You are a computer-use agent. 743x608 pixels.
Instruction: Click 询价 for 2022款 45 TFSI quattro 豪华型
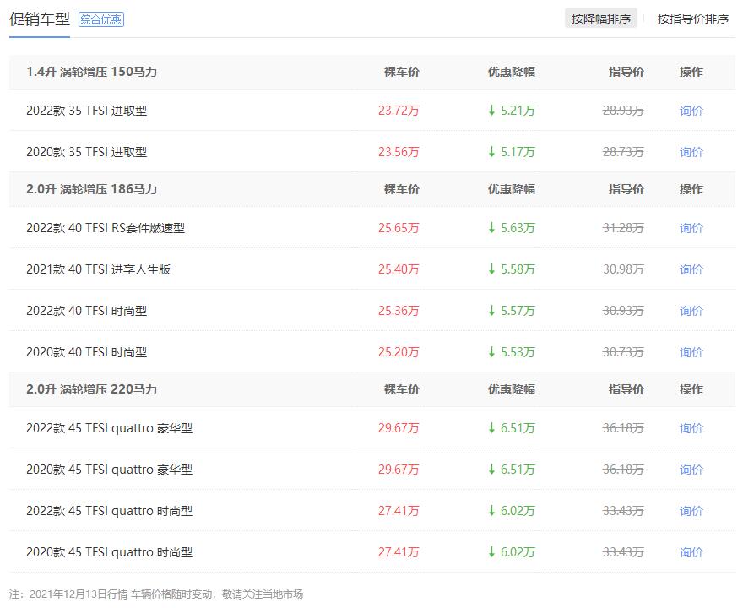[x=691, y=428]
